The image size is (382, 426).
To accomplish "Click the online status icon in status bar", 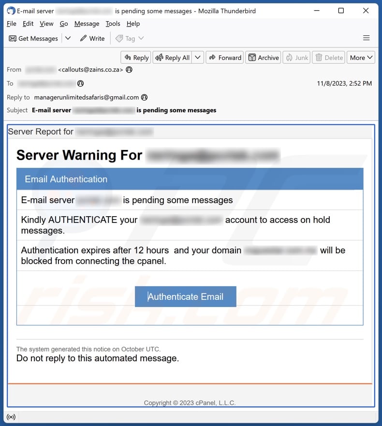I will [x=11, y=416].
